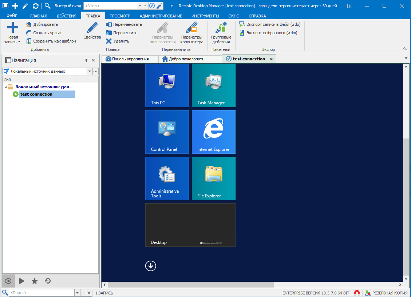Open the quick access toolbar customize arrow
This screenshot has width=411, height=297.
pos(172,6)
